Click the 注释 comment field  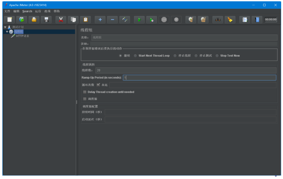[184, 44]
